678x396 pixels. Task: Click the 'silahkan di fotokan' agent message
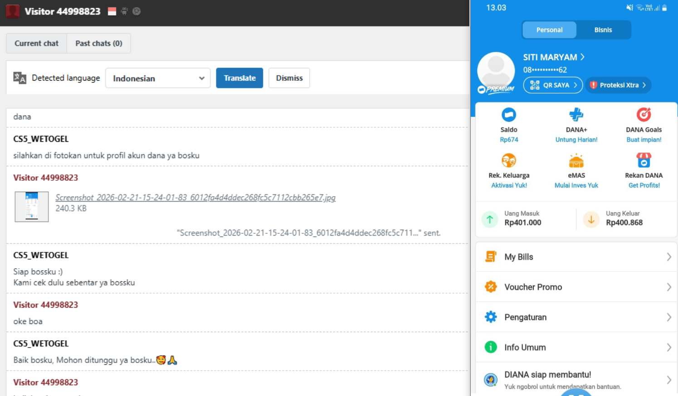106,155
